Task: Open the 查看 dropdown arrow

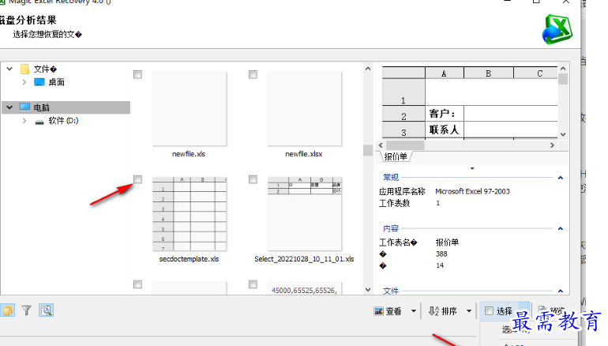Action: (x=413, y=311)
